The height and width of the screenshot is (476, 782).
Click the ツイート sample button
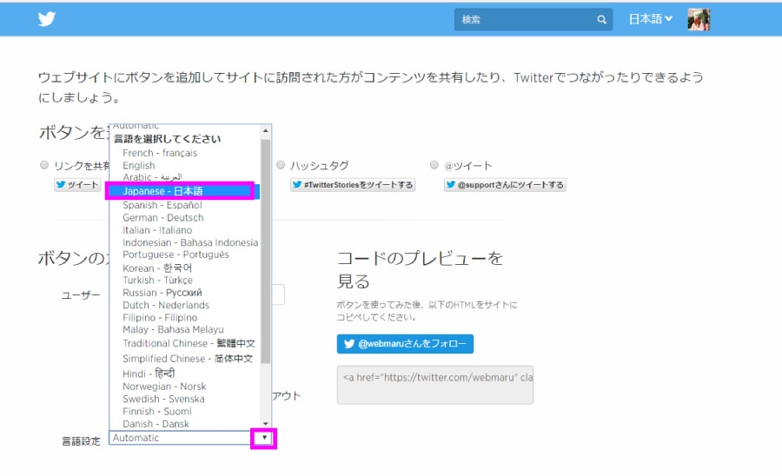point(77,184)
